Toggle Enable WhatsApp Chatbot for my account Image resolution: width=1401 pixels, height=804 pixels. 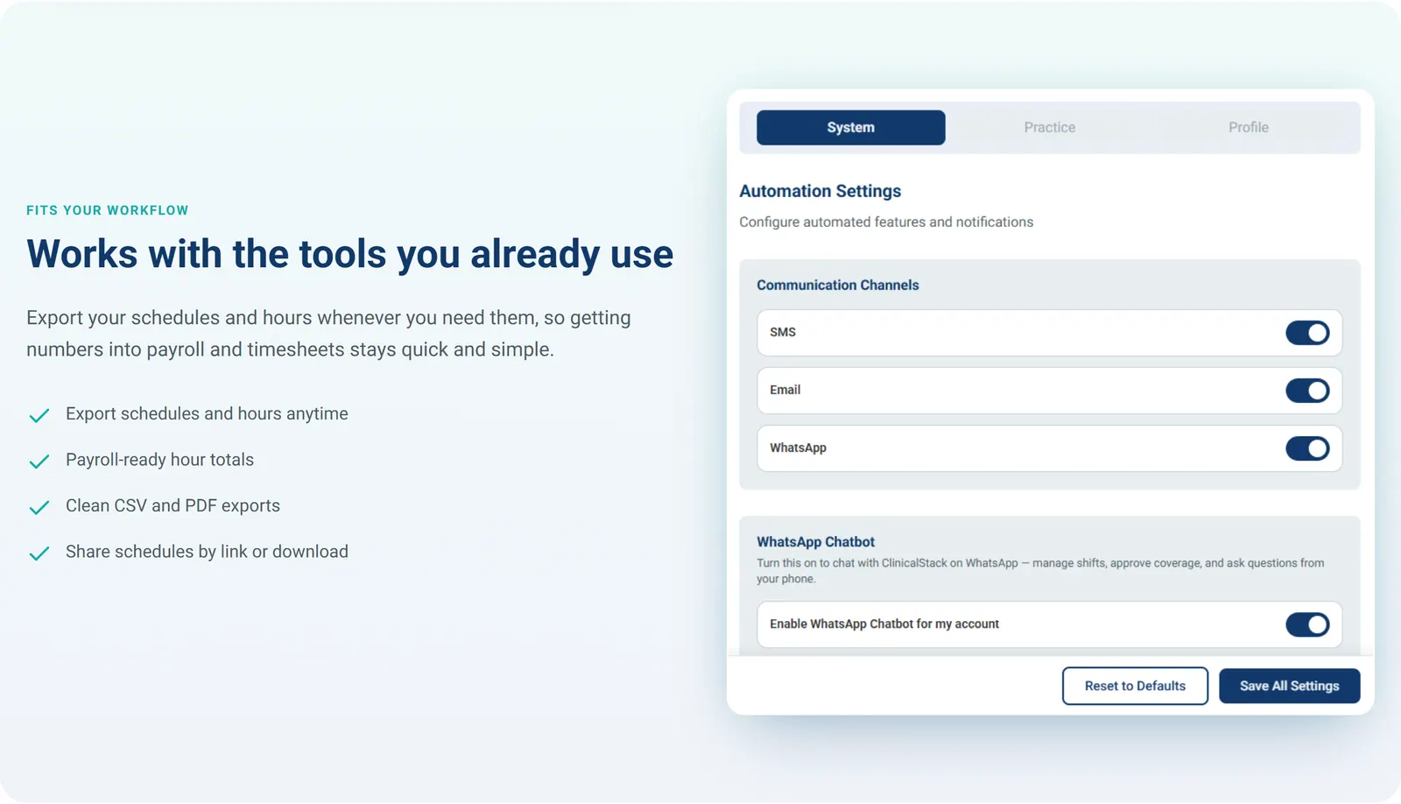pyautogui.click(x=1307, y=624)
